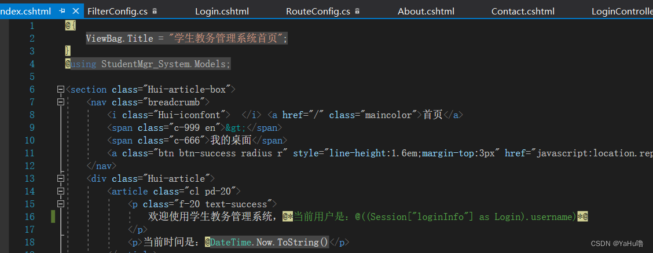Click DateTime.Now.ToString() expression
The height and width of the screenshot is (253, 653).
point(269,242)
